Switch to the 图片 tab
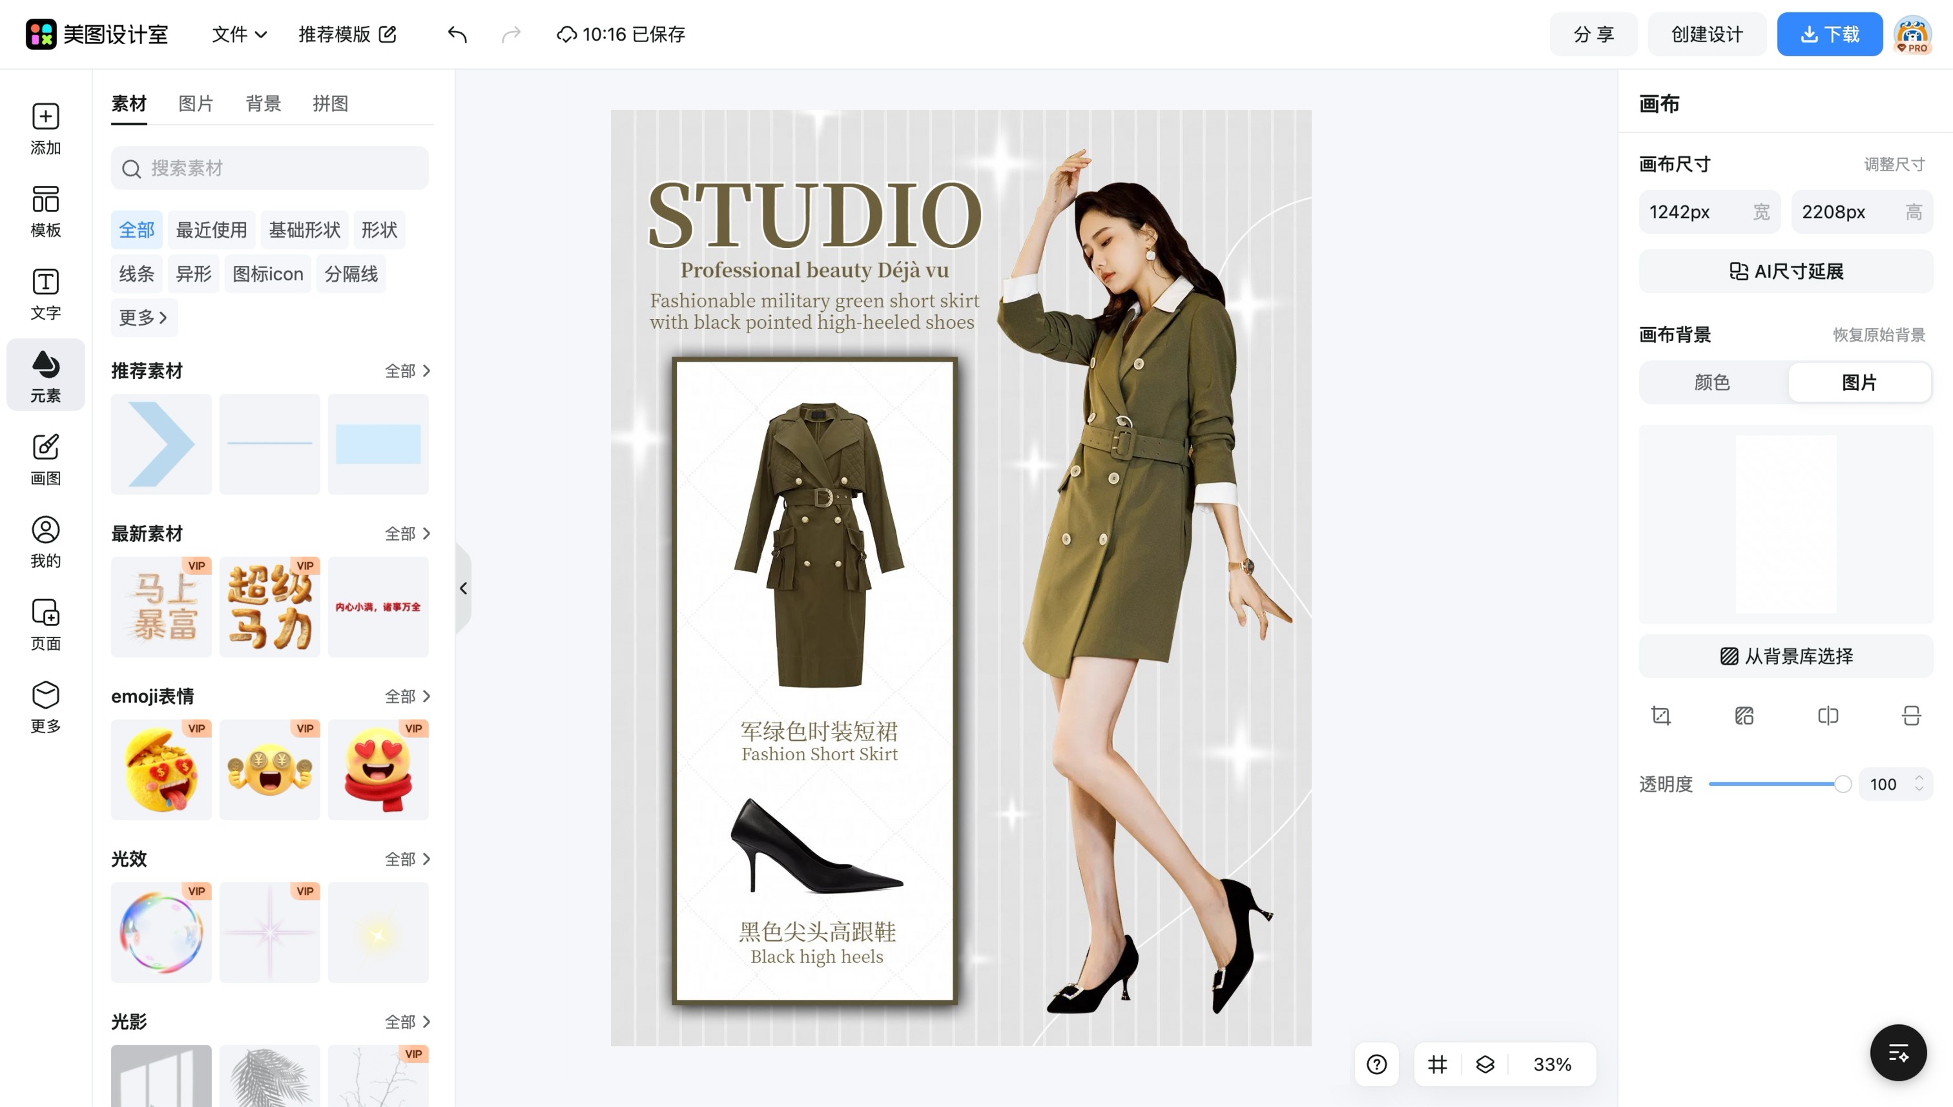Viewport: 1953px width, 1107px height. pyautogui.click(x=196, y=103)
